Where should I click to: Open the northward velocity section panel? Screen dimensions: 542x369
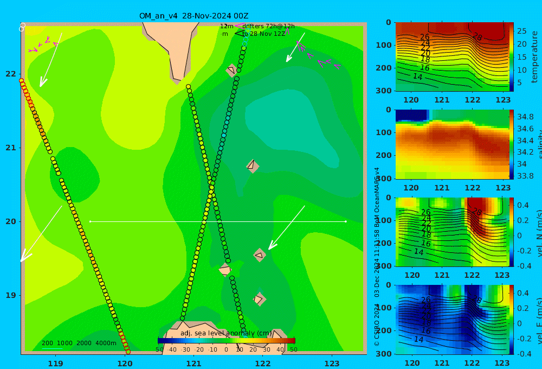point(452,232)
